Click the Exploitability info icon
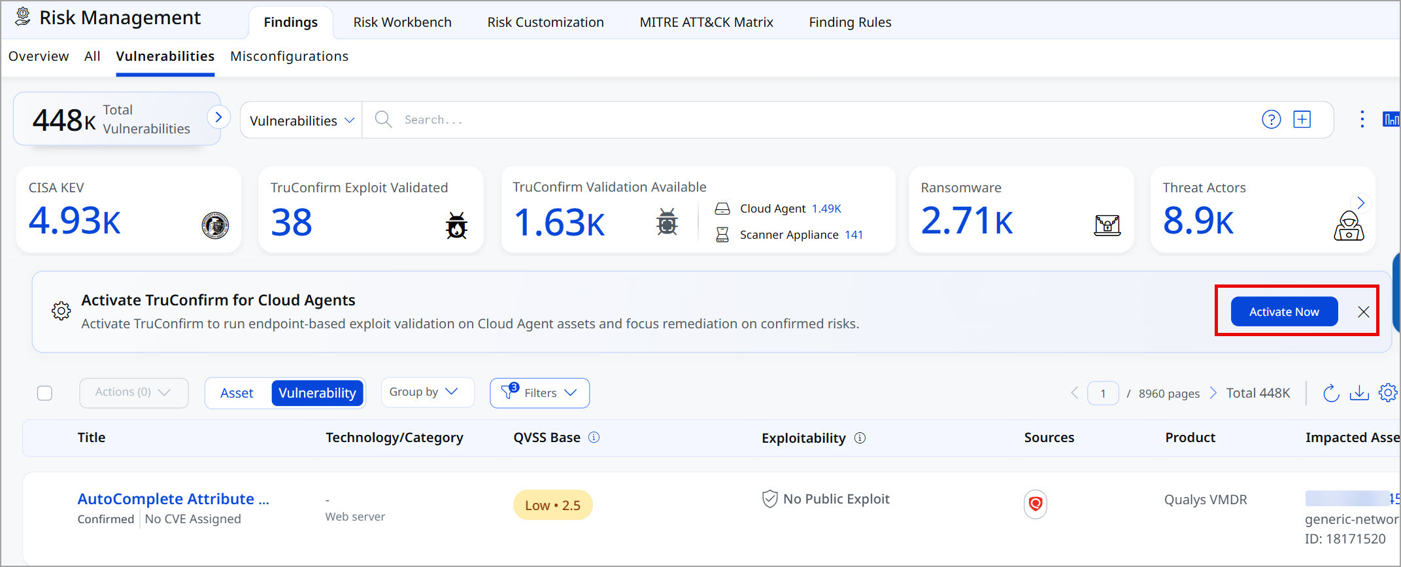Screen dimensions: 1401x567 (x=860, y=438)
